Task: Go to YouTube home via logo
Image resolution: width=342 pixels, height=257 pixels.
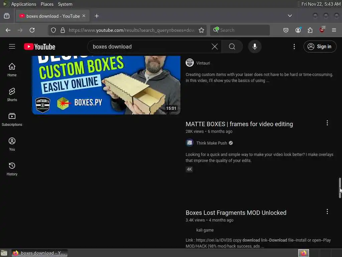Action: tap(39, 47)
